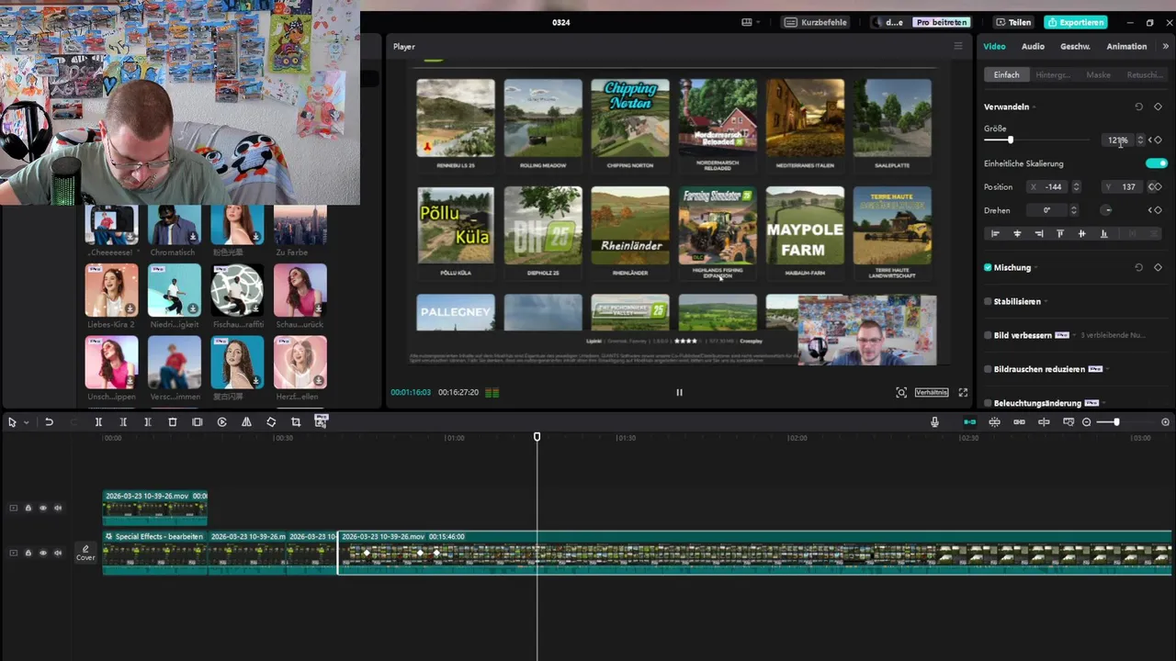This screenshot has width=1176, height=661.
Task: Click the Position X value stepper arrows
Action: [1076, 187]
